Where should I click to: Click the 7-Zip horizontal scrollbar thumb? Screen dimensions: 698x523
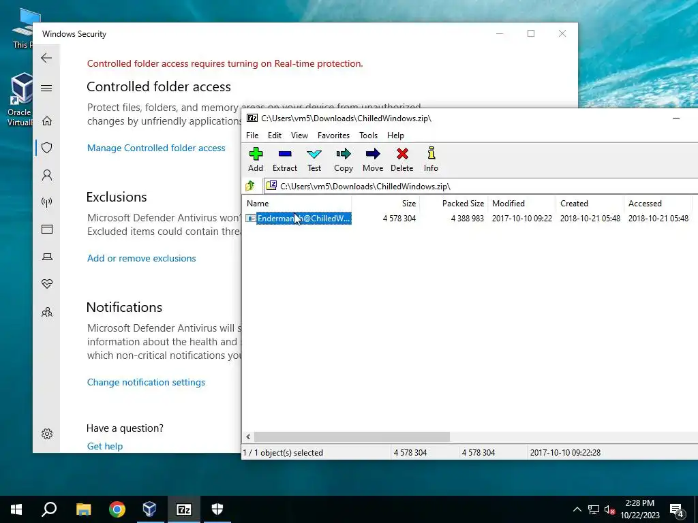(352, 437)
